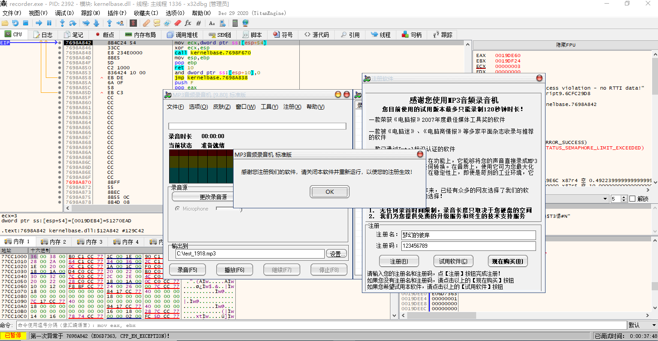Click the intermodular calls toolbar icon

pyautogui.click(x=222, y=23)
